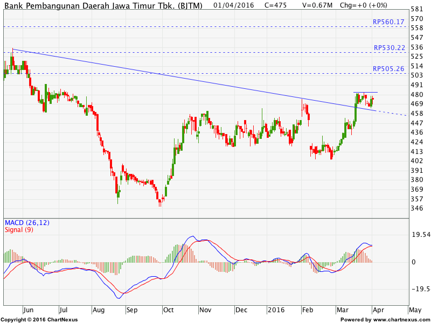Image resolution: width=431 pixels, height=323 pixels.
Task: Click the 19.54 value on MACD axis
Action: (x=421, y=235)
